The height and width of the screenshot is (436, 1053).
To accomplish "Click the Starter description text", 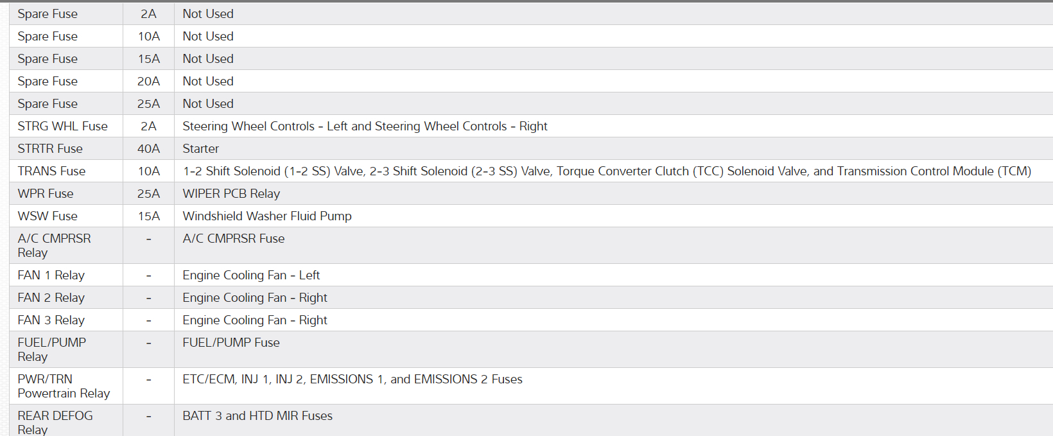I will tap(201, 149).
